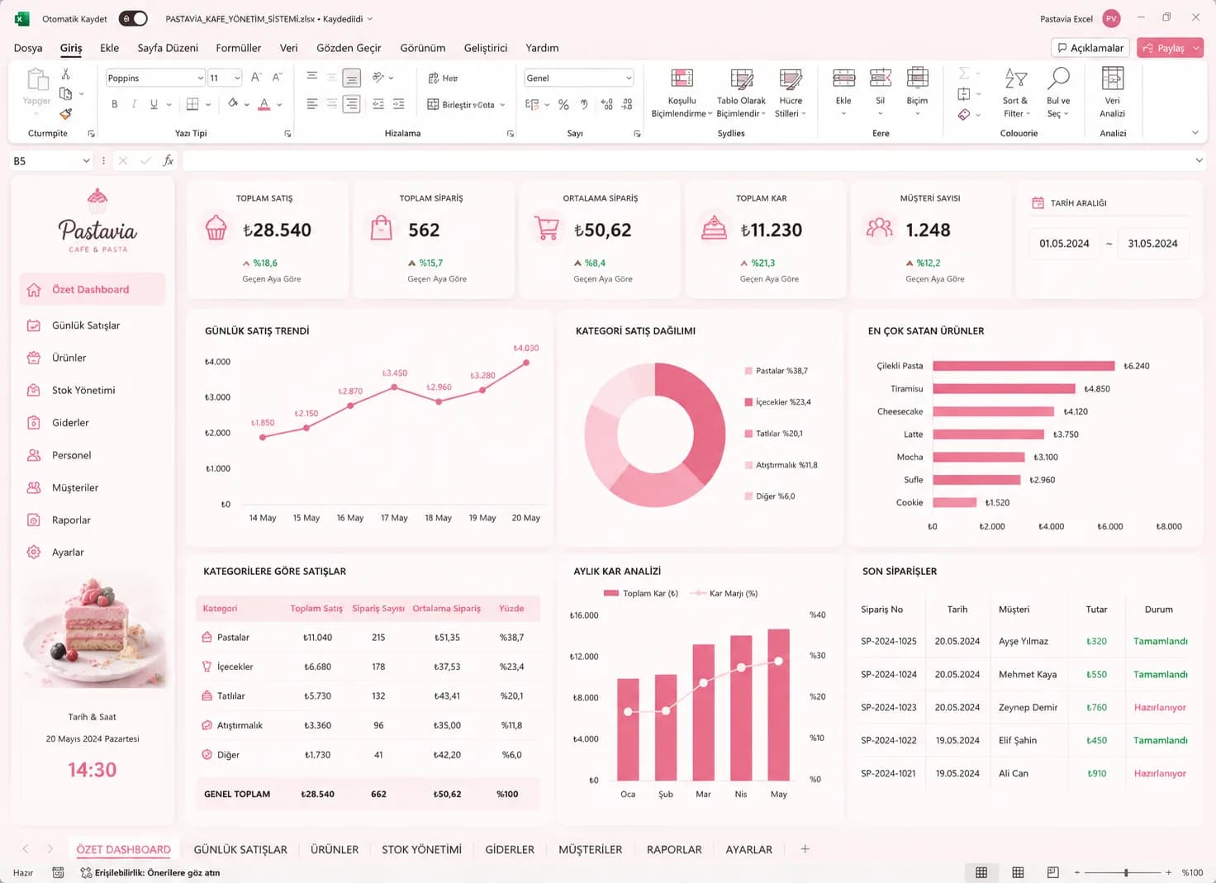Switch to normal view in status bar
This screenshot has height=883, width=1216.
point(981,872)
